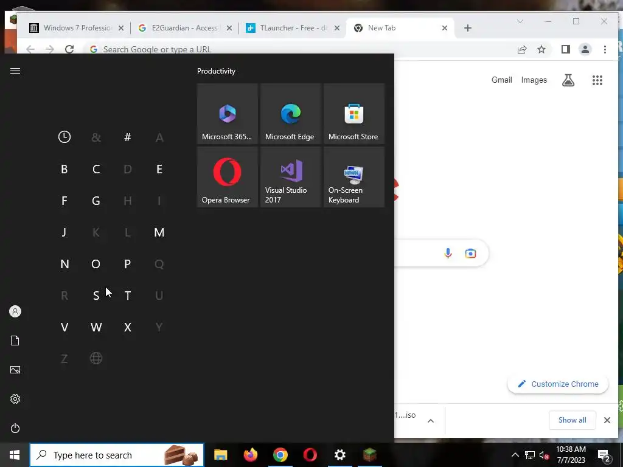Screen dimensions: 623x467
Task: Switch to Chrome in the taskbar
Action: click(x=280, y=455)
